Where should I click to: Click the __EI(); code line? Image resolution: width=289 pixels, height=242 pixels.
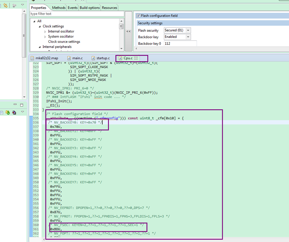(x=53, y=105)
